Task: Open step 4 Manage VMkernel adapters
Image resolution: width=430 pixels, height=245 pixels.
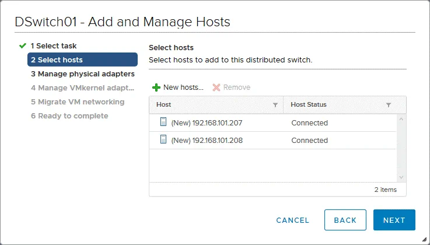Action: tap(82, 88)
